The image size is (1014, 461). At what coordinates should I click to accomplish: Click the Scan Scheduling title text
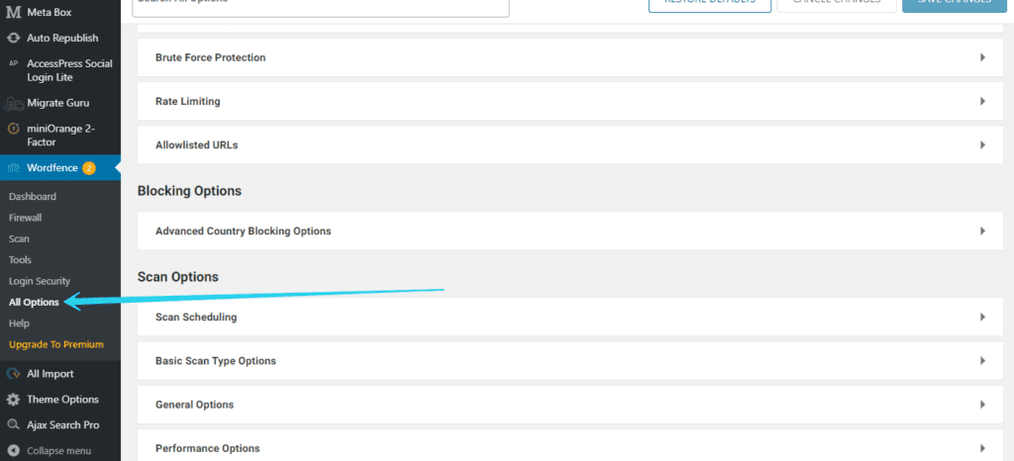click(x=196, y=317)
